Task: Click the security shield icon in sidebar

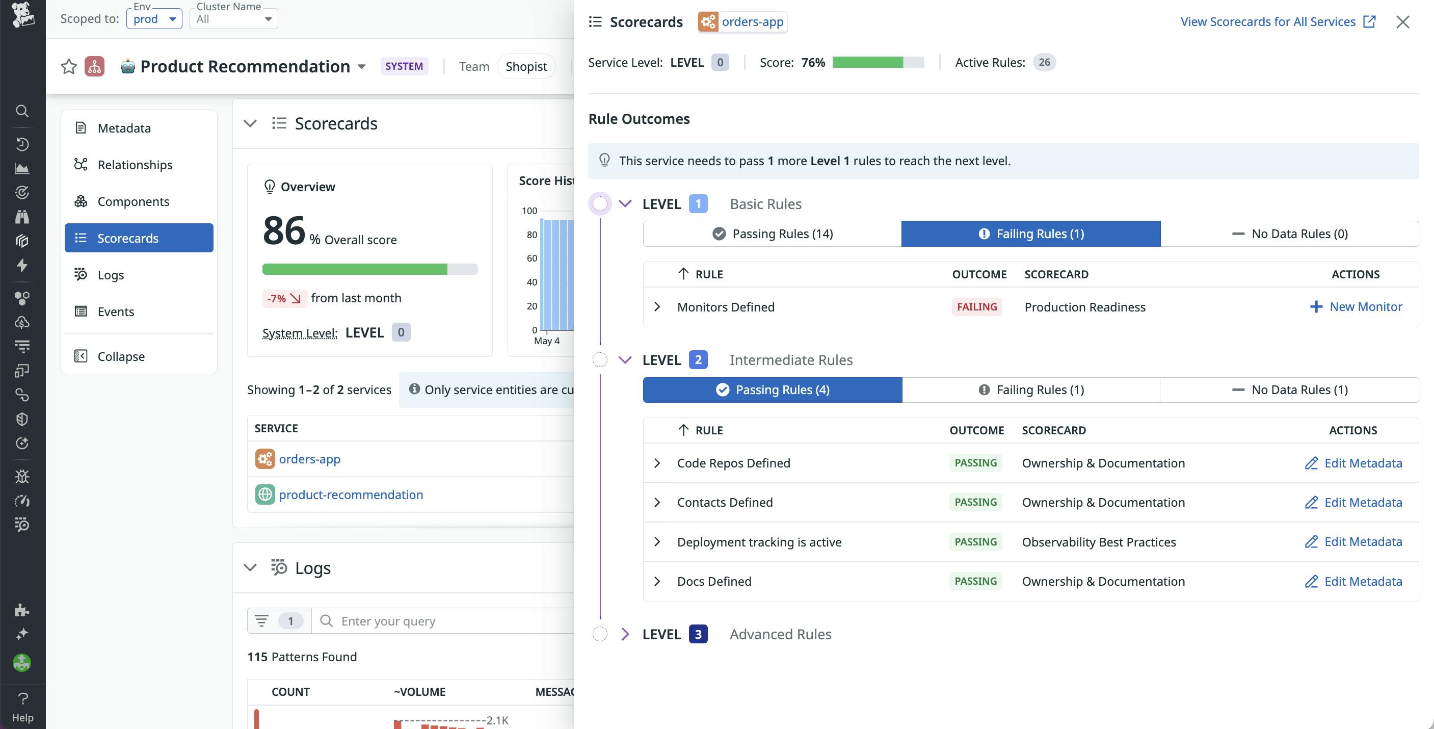Action: click(22, 420)
